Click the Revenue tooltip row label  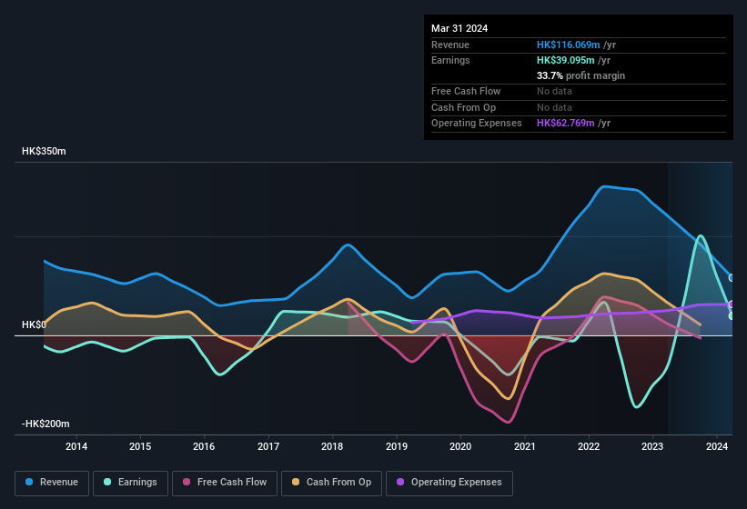tap(450, 45)
